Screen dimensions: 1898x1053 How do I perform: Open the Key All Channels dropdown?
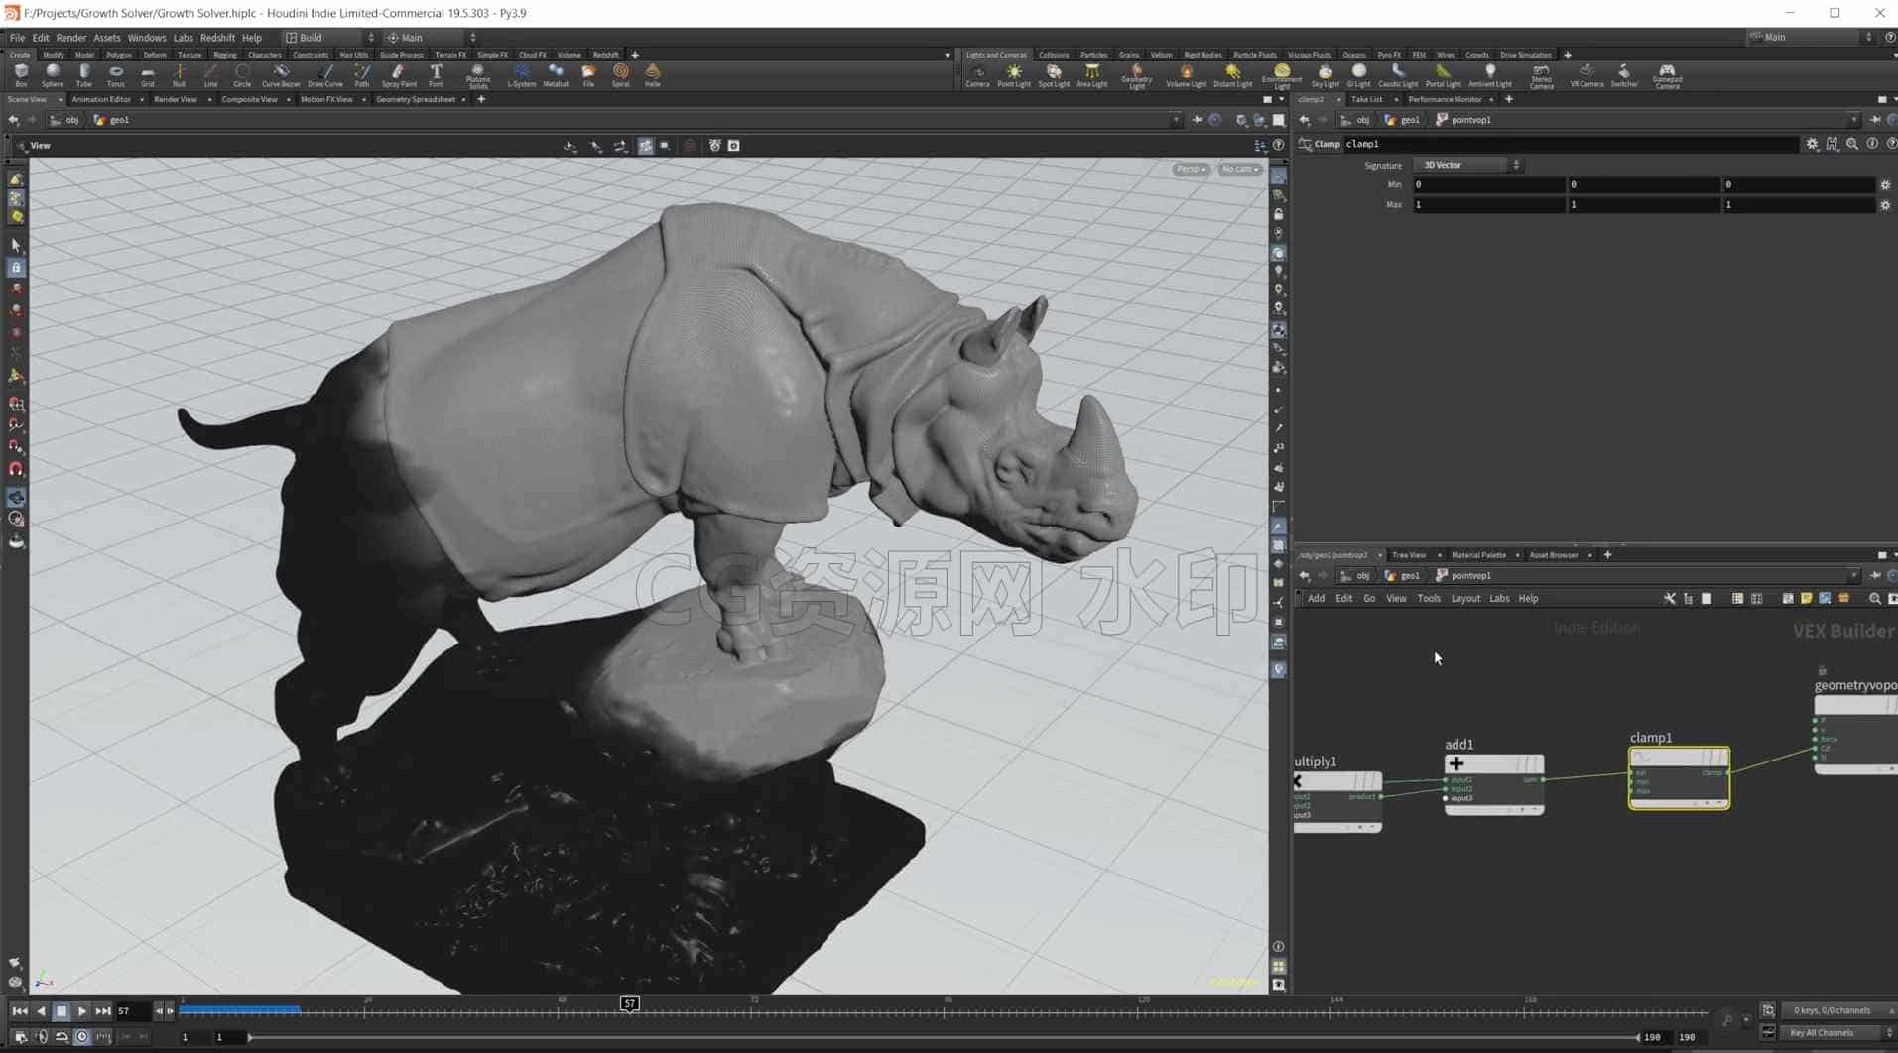point(1835,1032)
